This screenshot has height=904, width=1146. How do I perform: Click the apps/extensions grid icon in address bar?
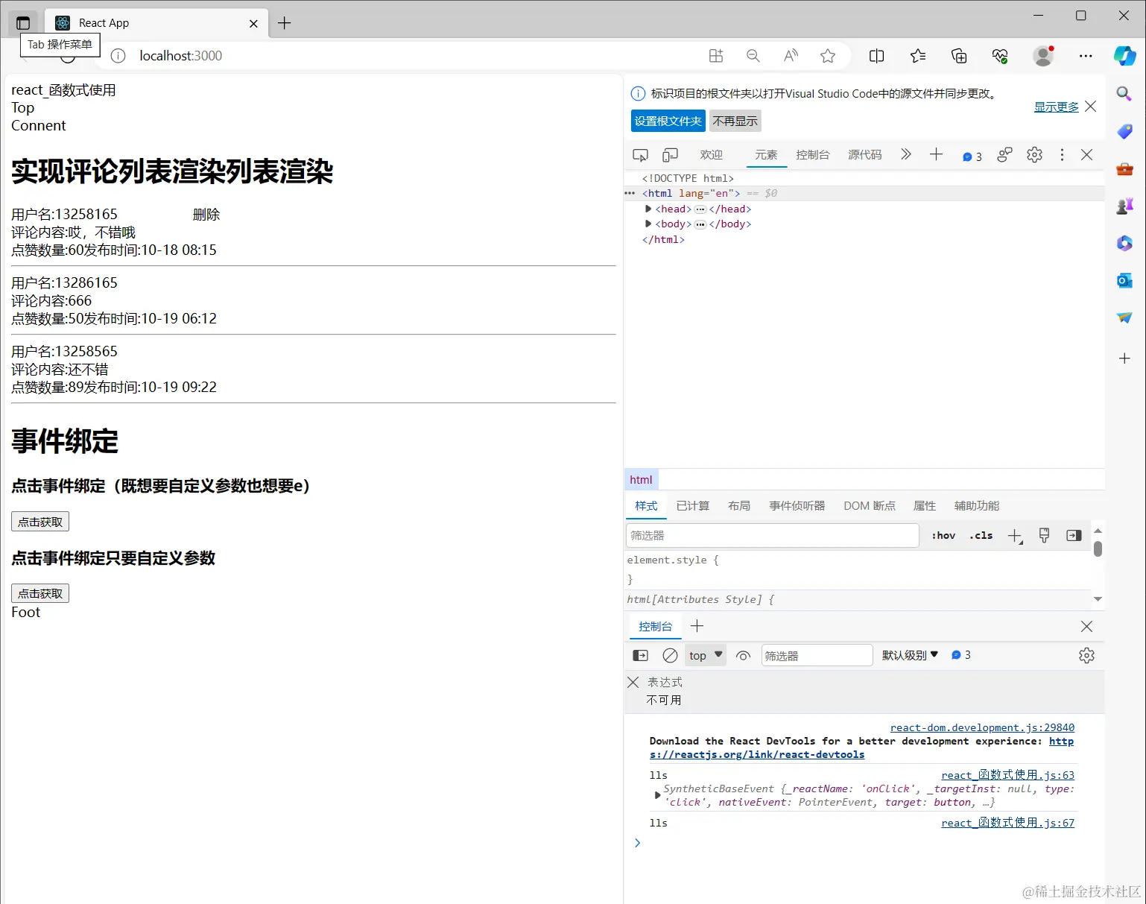(716, 56)
